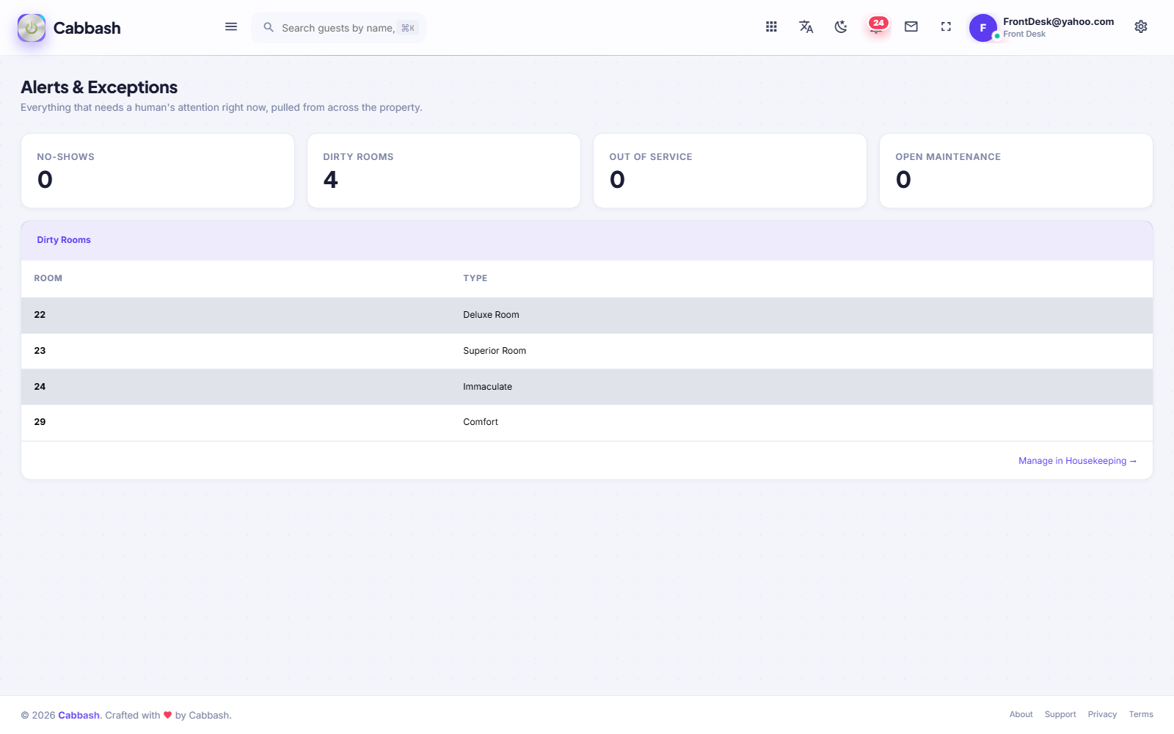This screenshot has width=1174, height=734.
Task: Select room 23 row
Action: pyautogui.click(x=587, y=351)
